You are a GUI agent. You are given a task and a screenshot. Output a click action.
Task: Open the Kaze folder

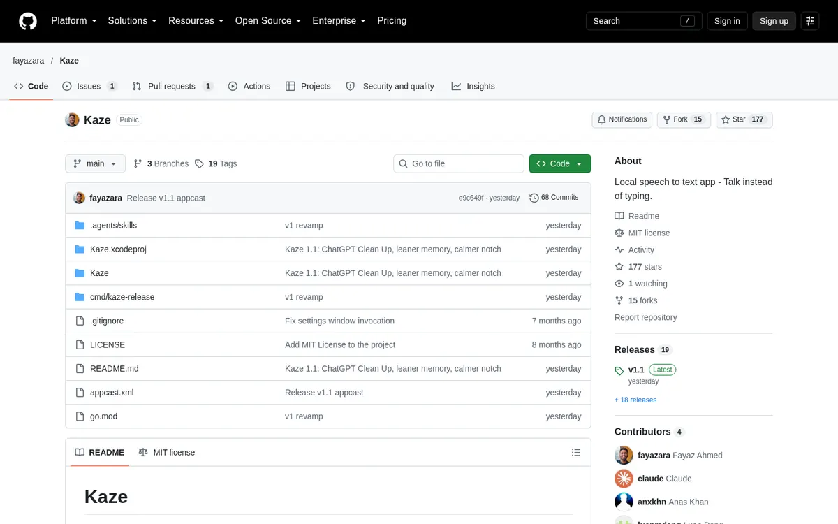tap(99, 273)
